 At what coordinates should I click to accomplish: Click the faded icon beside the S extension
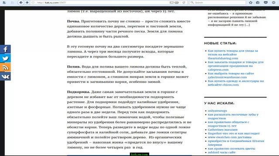pos(12,3)
